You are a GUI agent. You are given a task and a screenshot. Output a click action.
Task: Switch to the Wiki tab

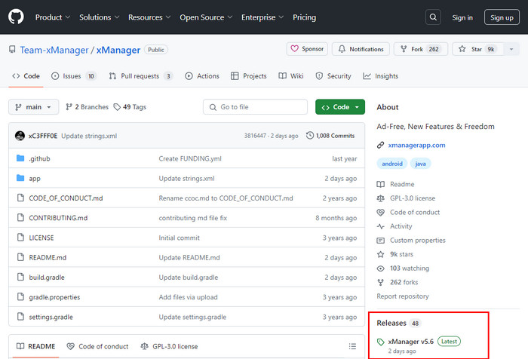291,76
